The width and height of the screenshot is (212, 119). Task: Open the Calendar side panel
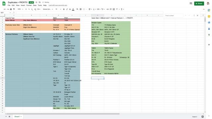point(209,10)
